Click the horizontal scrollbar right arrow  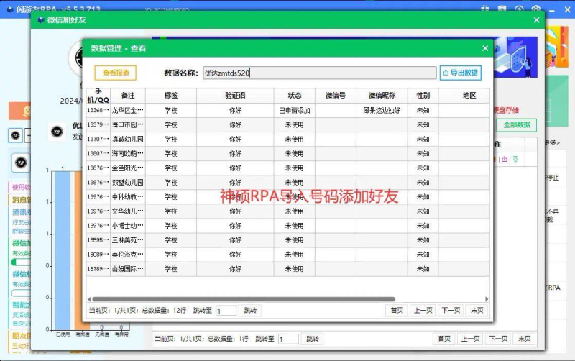click(x=487, y=299)
